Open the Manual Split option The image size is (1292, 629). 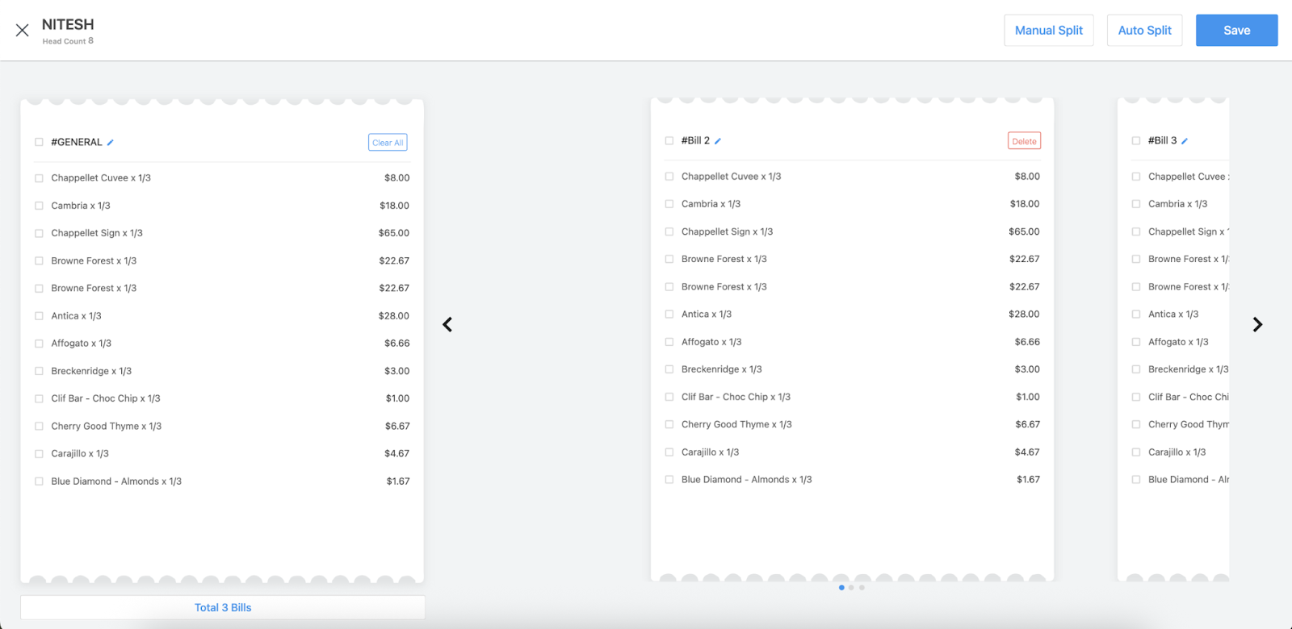click(1048, 31)
